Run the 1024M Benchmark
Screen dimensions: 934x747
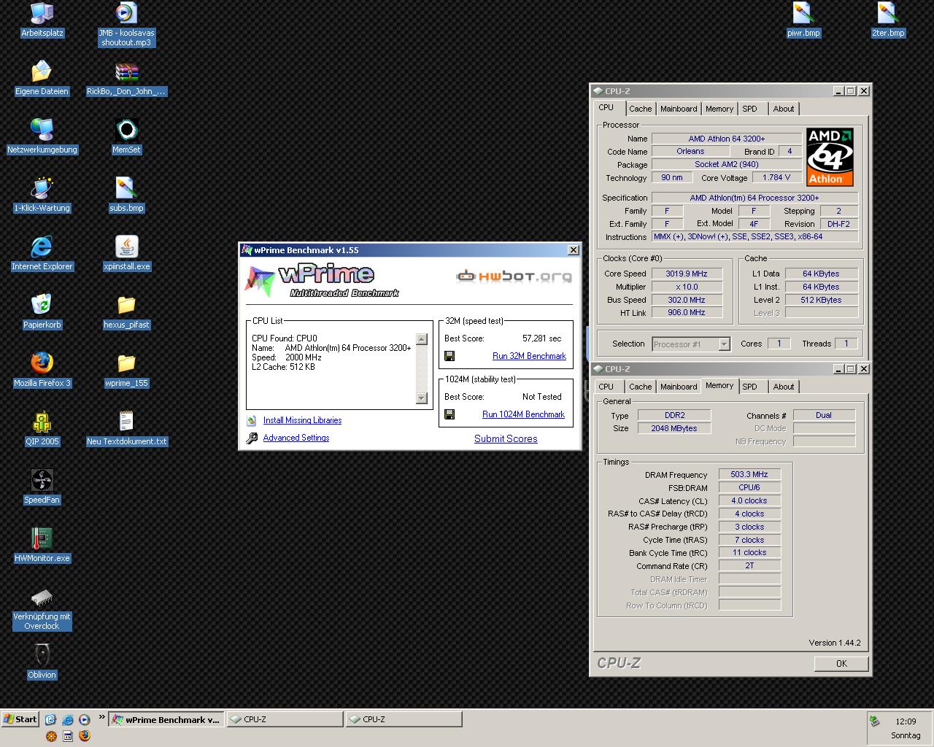coord(523,414)
